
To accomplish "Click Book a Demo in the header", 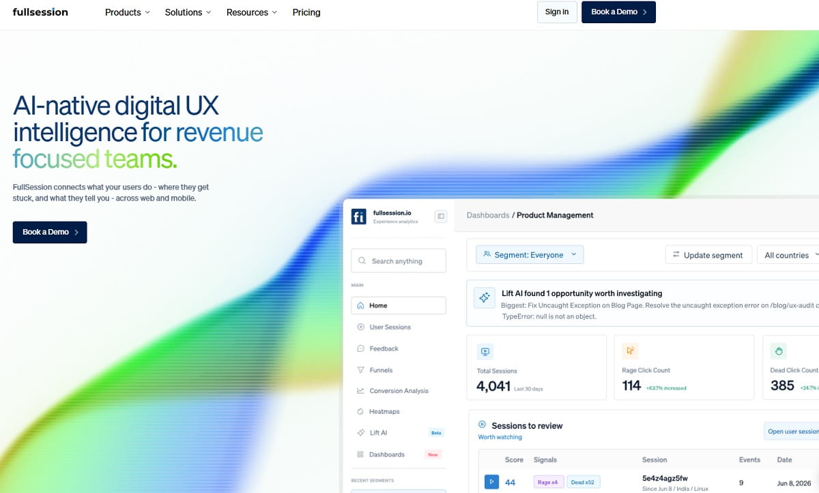I will pos(618,12).
